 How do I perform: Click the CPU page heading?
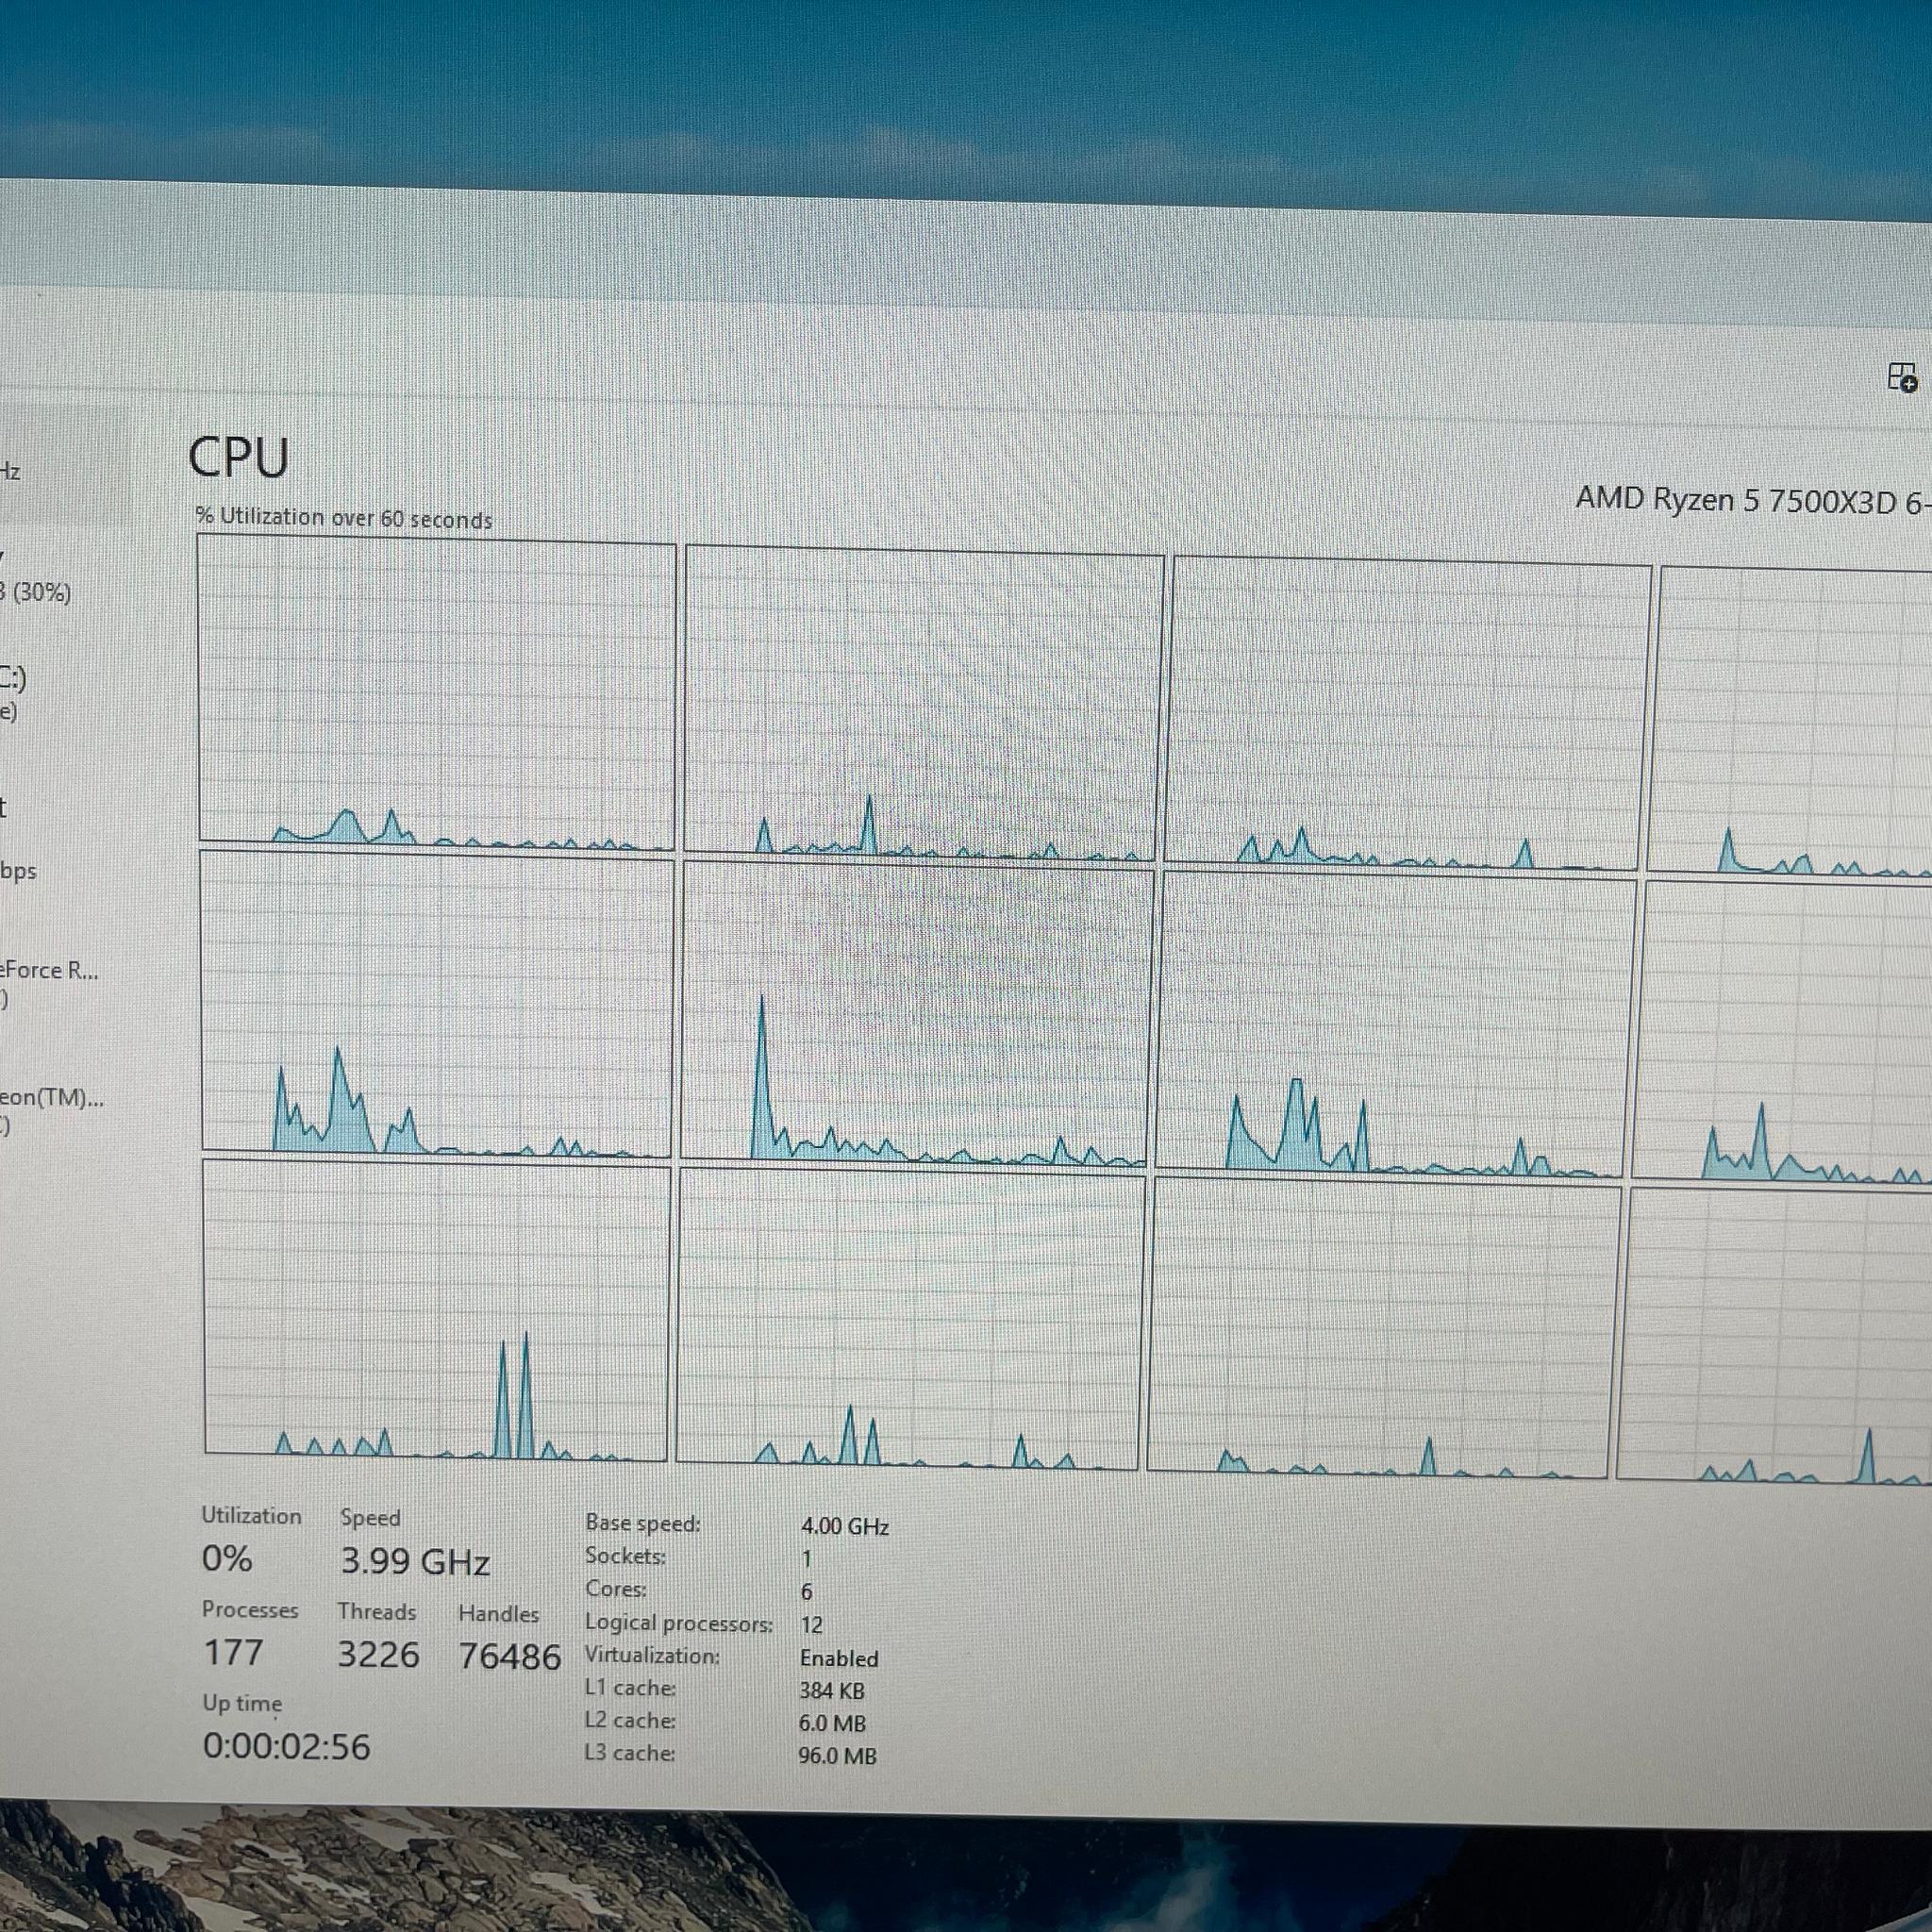pyautogui.click(x=238, y=458)
